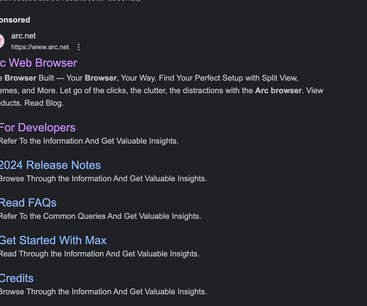Screen dimensions: 367x306
Task: Open the For Developers sitelink
Action: tap(37, 127)
